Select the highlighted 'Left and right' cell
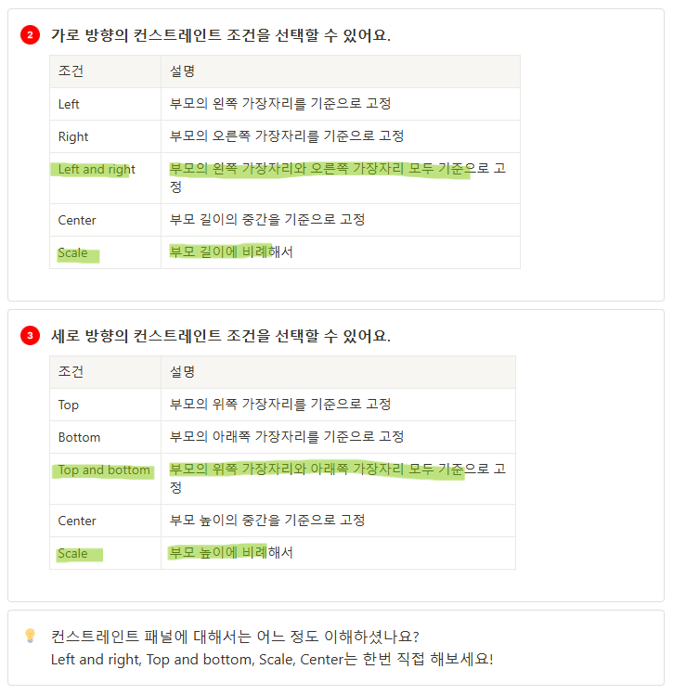Screen dimensions: 673x695 pyautogui.click(x=105, y=178)
